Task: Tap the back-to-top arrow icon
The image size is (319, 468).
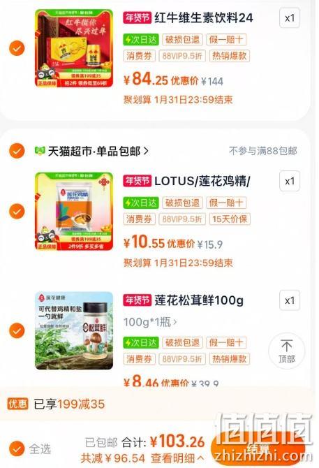Action: pos(286,346)
